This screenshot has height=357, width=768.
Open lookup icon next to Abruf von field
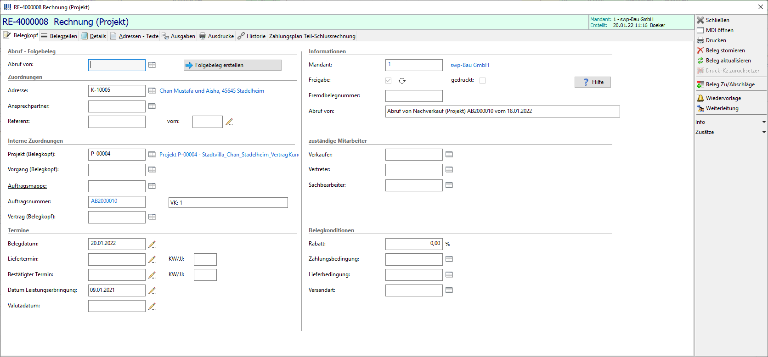[152, 65]
